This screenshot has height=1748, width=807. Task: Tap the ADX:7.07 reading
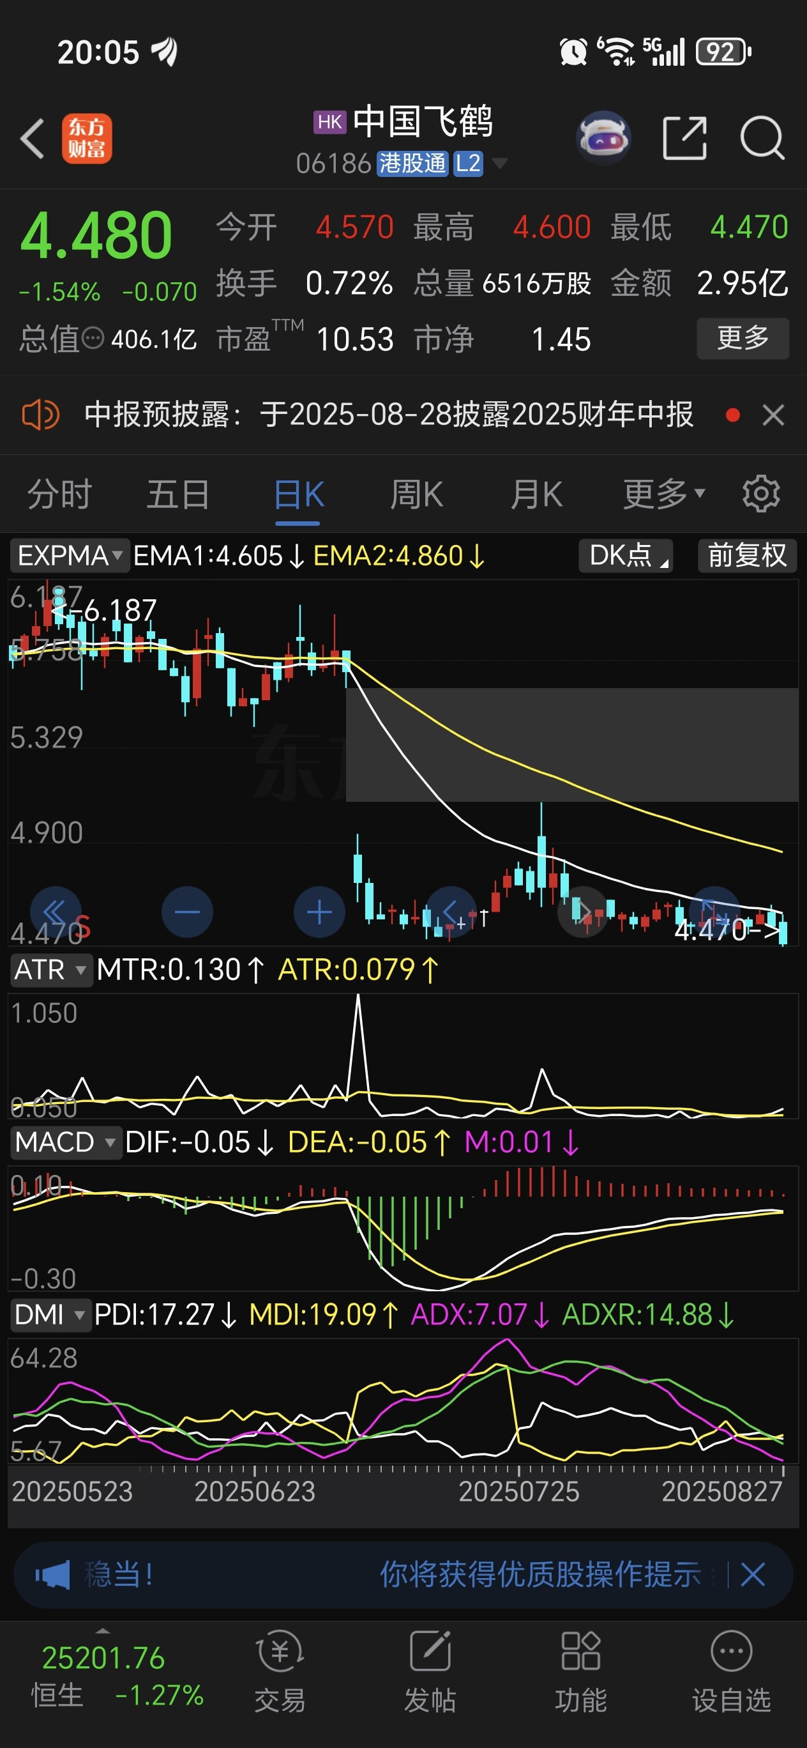(480, 1314)
